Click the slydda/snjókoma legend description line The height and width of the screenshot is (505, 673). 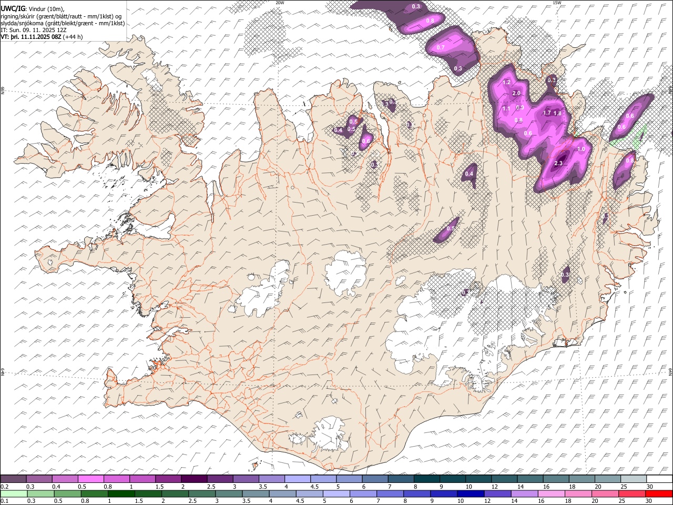click(63, 23)
